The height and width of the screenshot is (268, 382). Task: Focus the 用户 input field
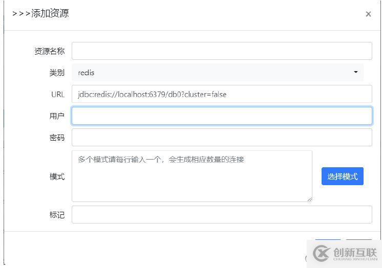coord(221,116)
